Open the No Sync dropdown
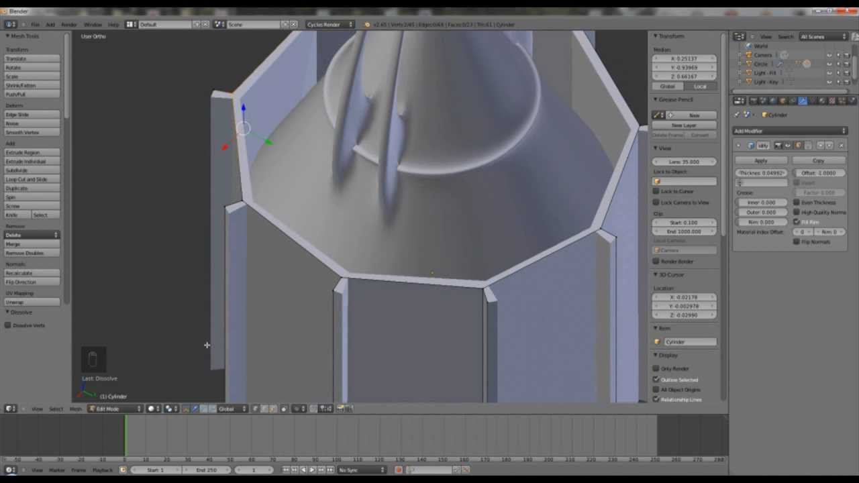 (x=362, y=470)
